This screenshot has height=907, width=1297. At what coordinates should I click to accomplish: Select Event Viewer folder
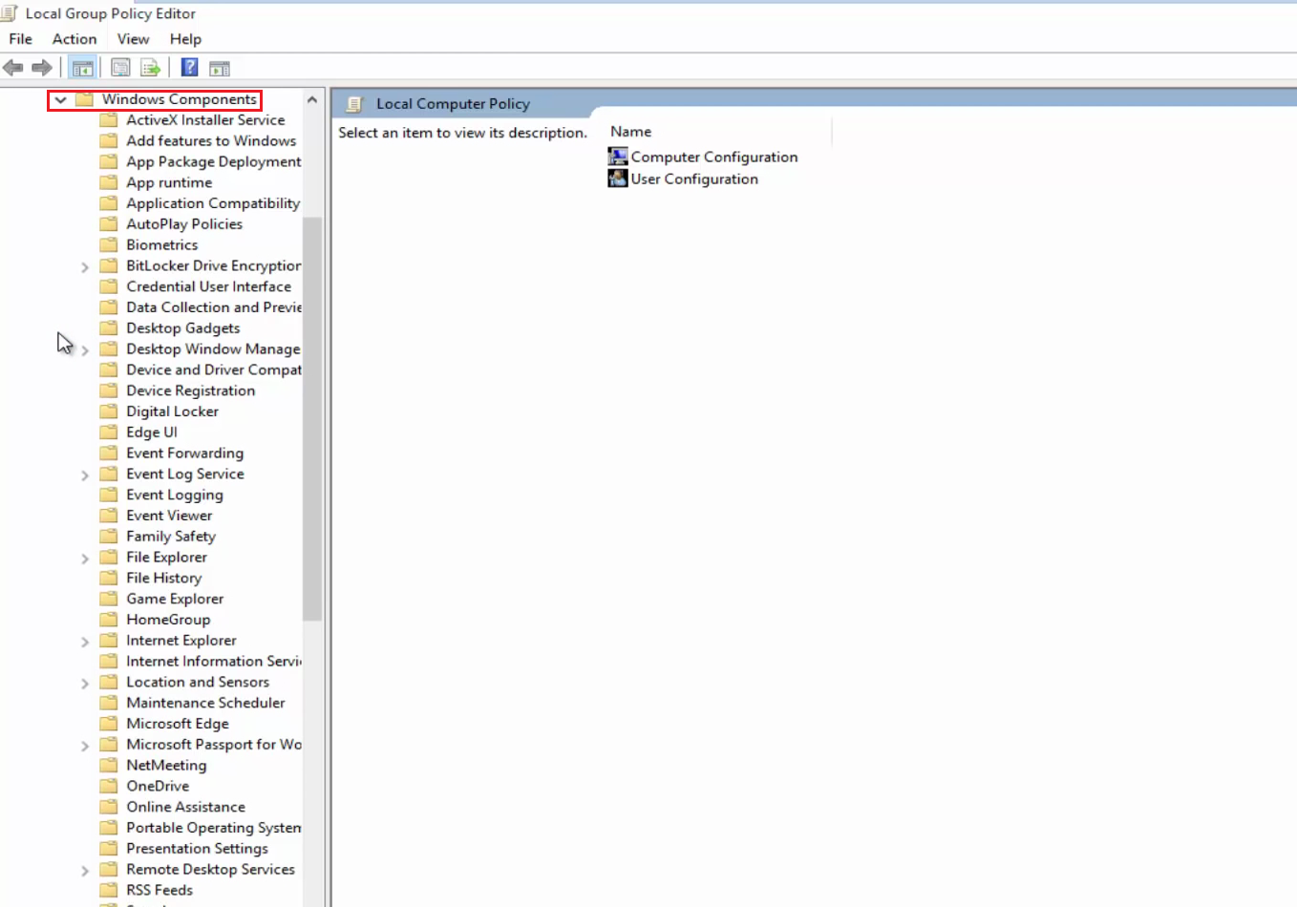click(169, 516)
